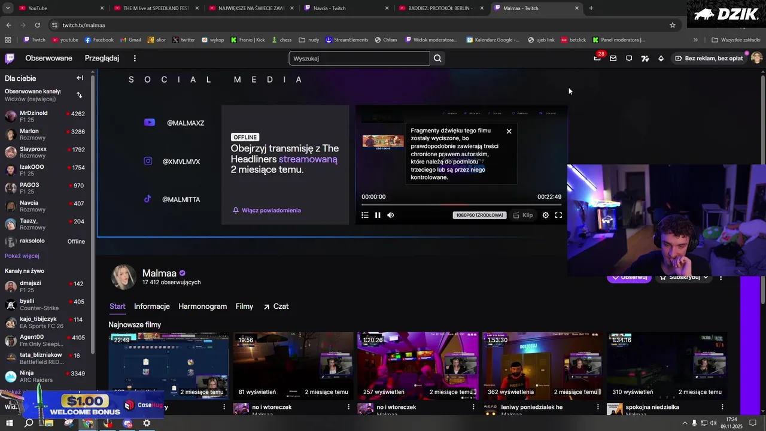
Task: Open the Subskrybuj dropdown arrow
Action: click(706, 277)
